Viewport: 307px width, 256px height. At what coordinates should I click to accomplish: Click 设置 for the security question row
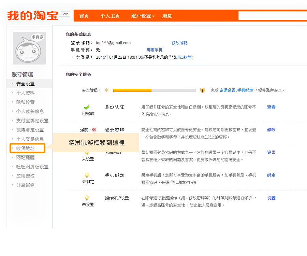tap(271, 153)
